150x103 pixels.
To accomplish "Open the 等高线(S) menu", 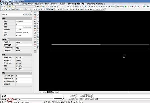I will tap(63, 4).
